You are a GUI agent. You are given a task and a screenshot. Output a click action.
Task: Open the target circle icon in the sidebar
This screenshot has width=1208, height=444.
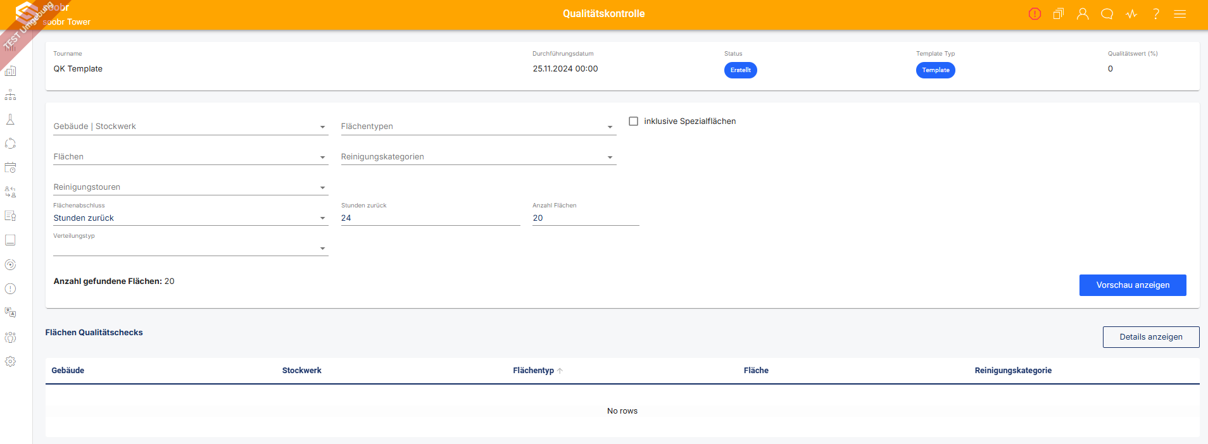click(10, 264)
